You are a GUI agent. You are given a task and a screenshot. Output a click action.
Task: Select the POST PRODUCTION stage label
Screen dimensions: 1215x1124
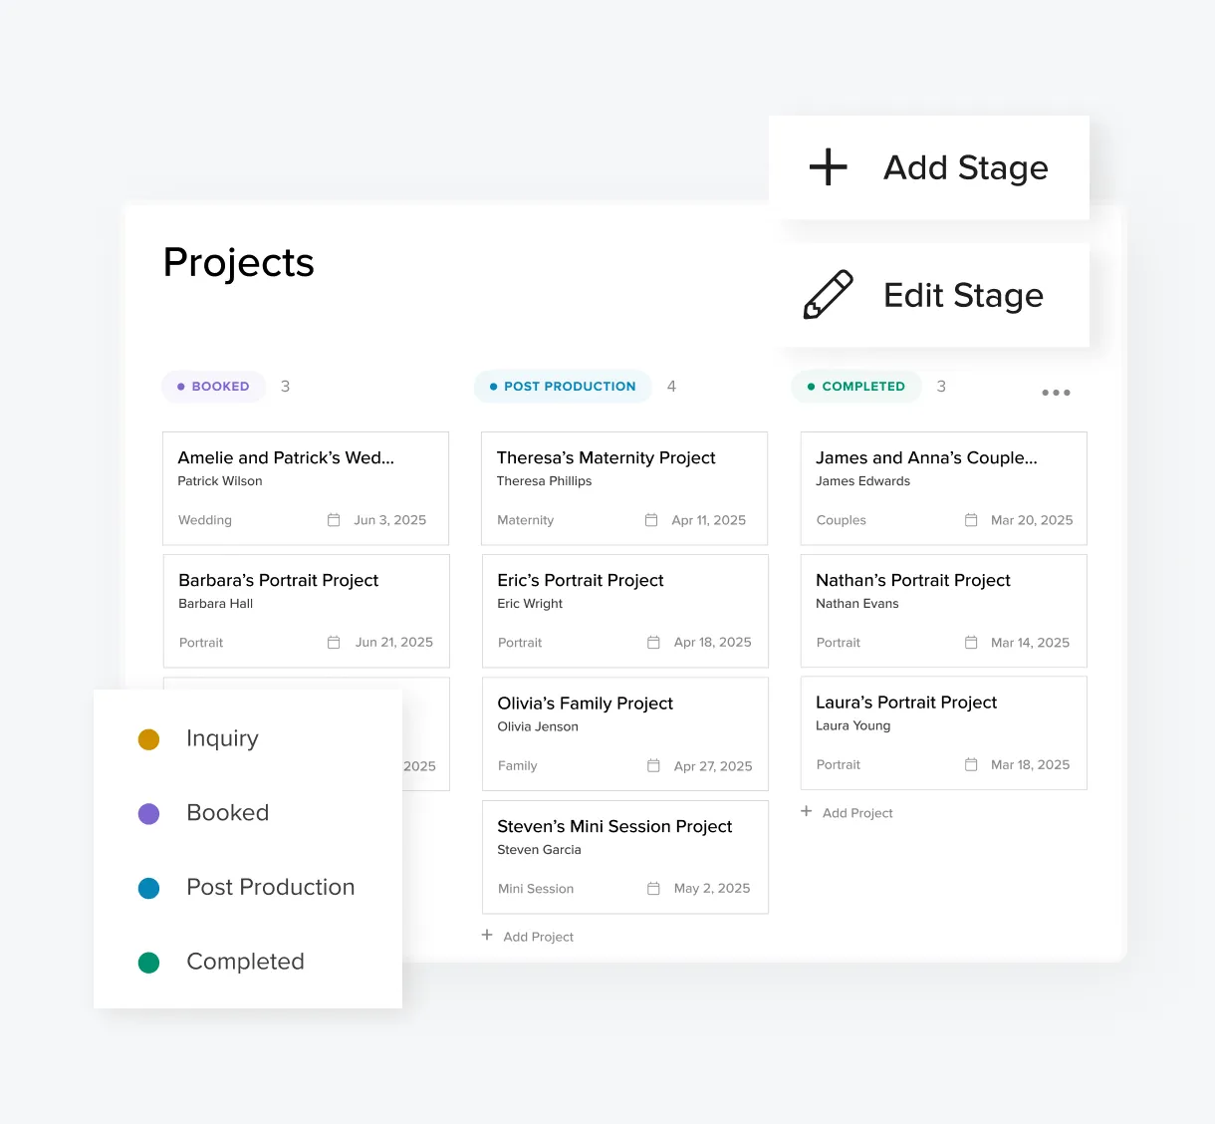(562, 386)
